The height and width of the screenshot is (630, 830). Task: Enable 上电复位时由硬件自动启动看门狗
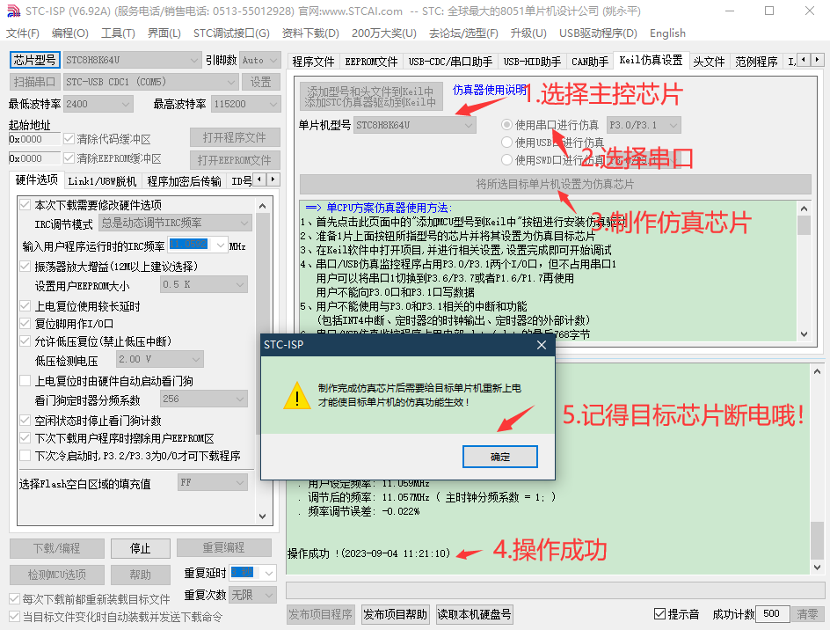pyautogui.click(x=25, y=380)
